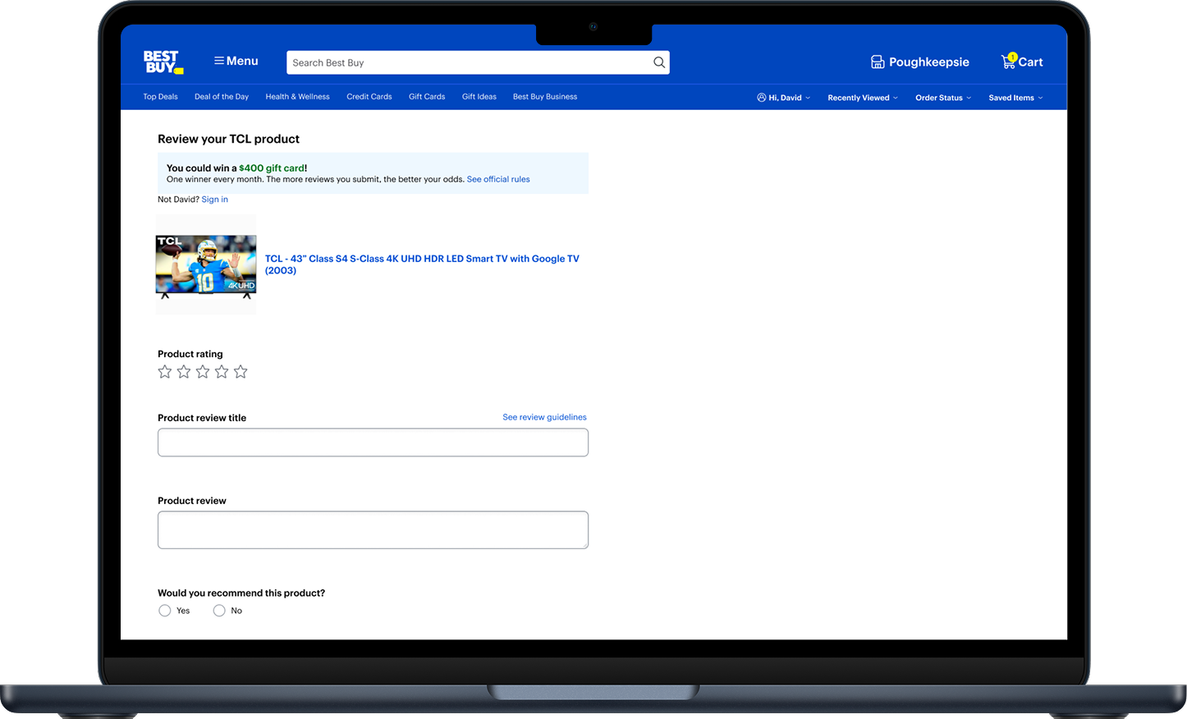The width and height of the screenshot is (1187, 719).
Task: Open the Poughkeepsie store selector
Action: click(x=920, y=62)
